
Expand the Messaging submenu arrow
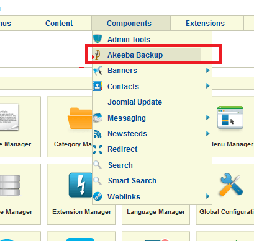(x=208, y=118)
